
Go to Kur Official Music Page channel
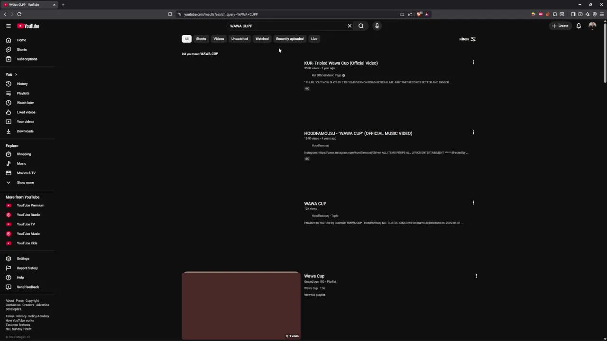click(326, 75)
